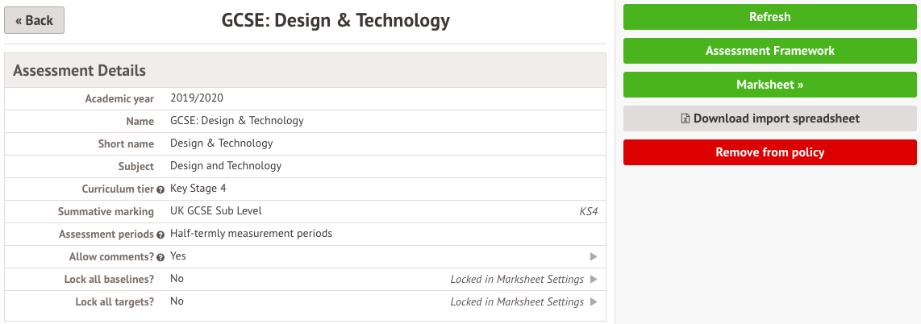Image resolution: width=921 pixels, height=324 pixels.
Task: Click the Assessment periods help icon
Action: click(x=160, y=235)
